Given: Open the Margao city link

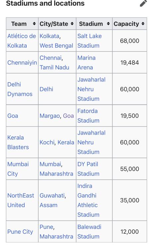Looking at the screenshot, I should point(50,116).
